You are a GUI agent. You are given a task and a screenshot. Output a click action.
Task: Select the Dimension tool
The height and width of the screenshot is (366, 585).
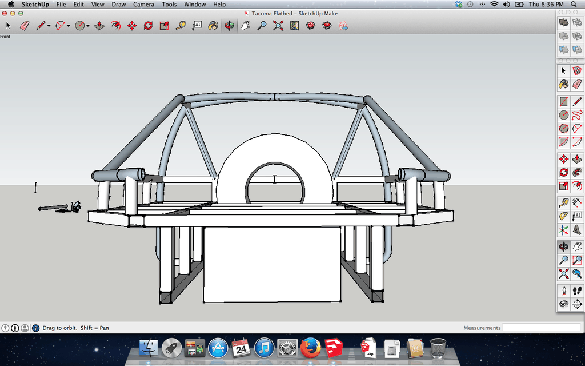pos(577,203)
